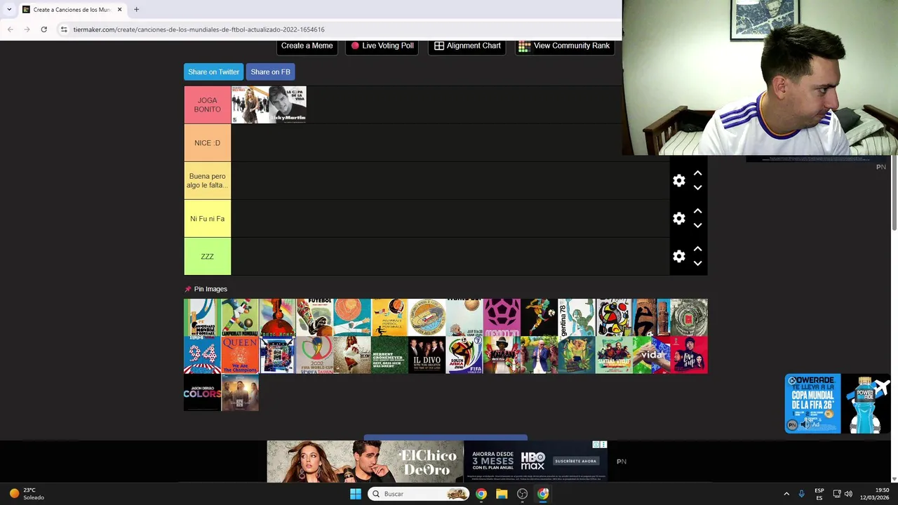Click Buena pero algo le falta label
Viewport: 898px width, 505px height.
[207, 180]
